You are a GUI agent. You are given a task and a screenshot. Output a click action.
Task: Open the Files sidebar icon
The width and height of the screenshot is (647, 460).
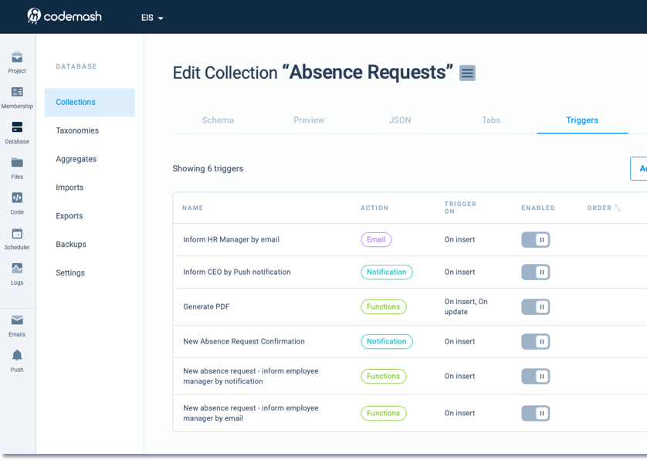[x=17, y=168]
